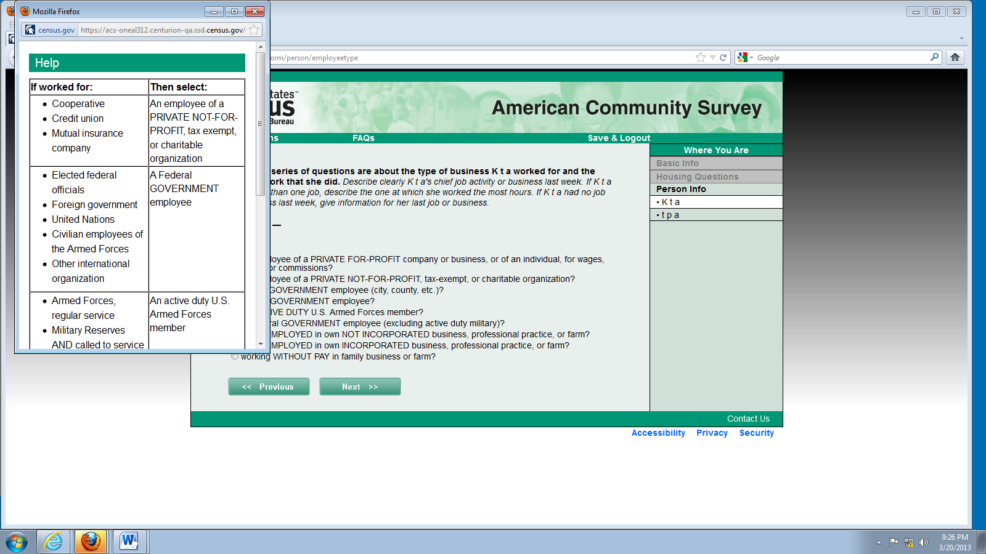
Task: Click the volume icon in the system tray
Action: (x=923, y=542)
